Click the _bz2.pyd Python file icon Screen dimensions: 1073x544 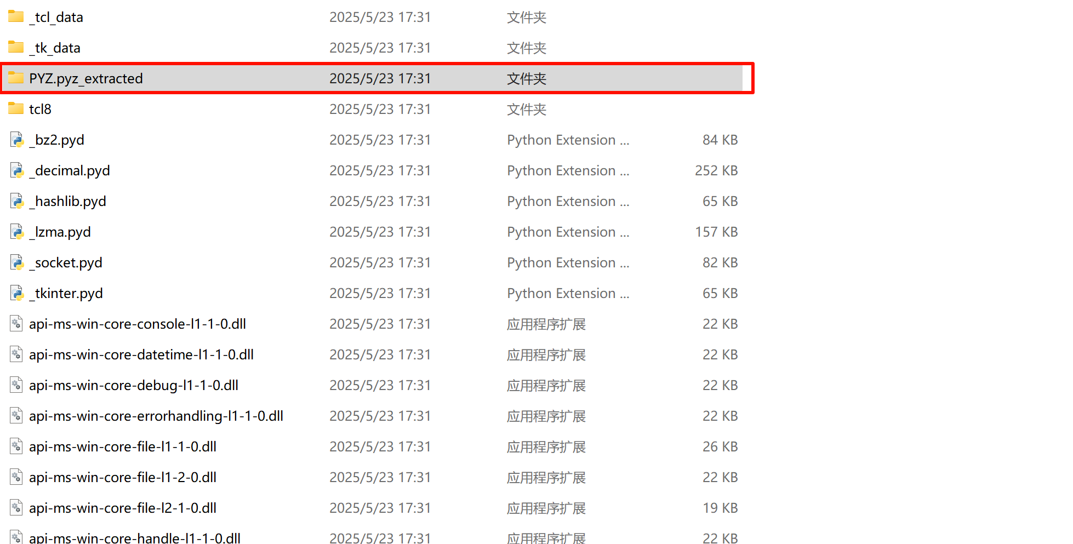coord(16,140)
